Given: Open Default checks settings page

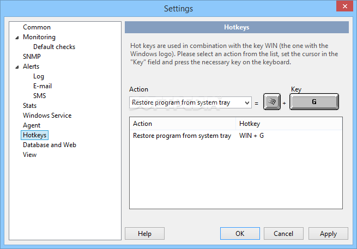Looking at the screenshot, I should pyautogui.click(x=54, y=47).
